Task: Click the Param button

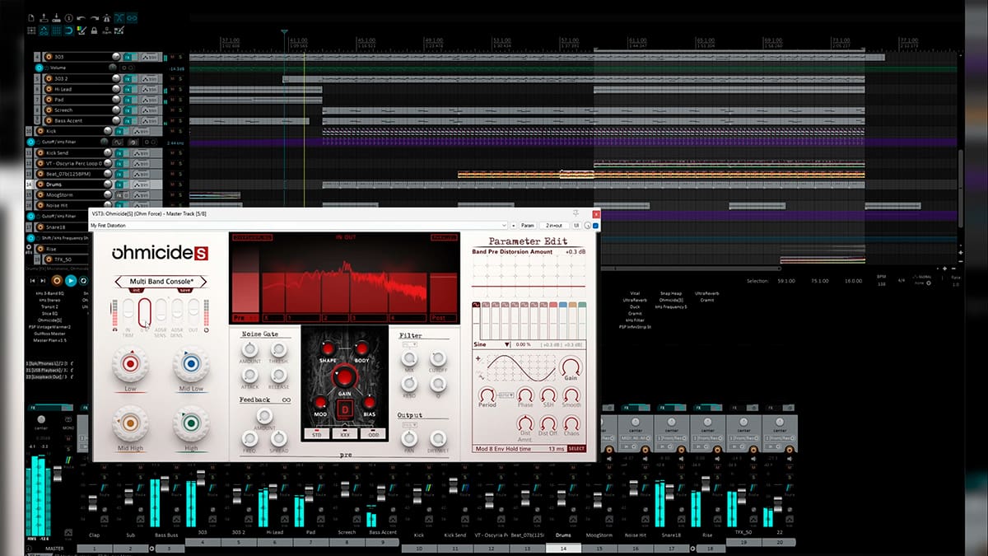Action: click(x=528, y=225)
